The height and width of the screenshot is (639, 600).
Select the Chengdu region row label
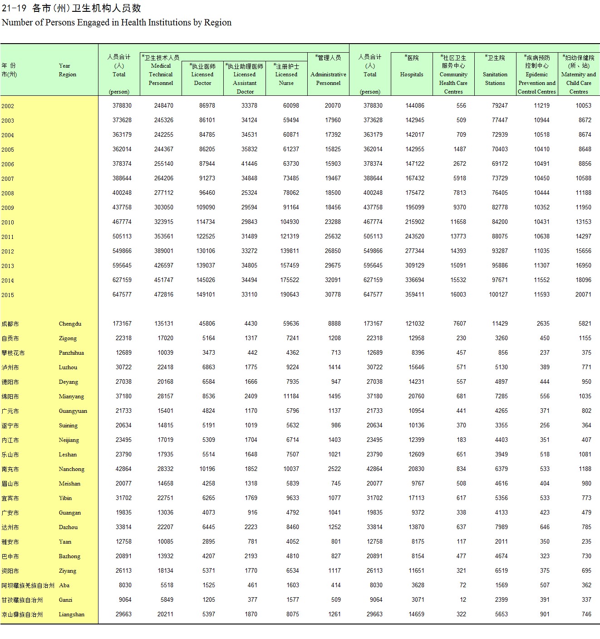pyautogui.click(x=70, y=324)
